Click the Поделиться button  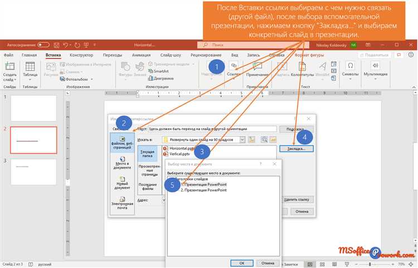[x=375, y=55]
